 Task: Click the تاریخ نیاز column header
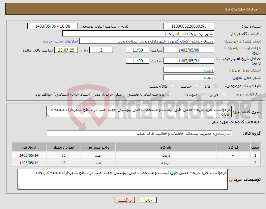point(29,147)
